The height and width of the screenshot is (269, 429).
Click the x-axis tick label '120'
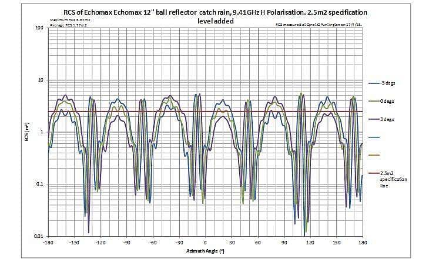coord(310,243)
